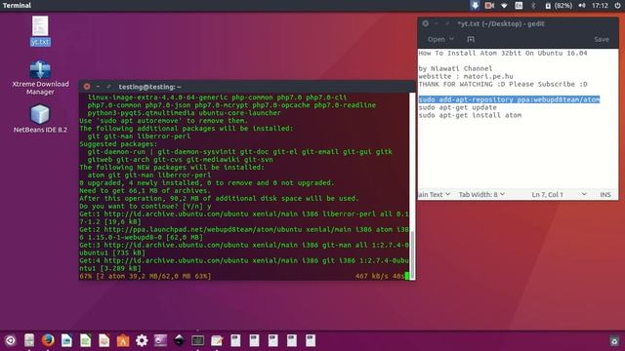
Task: Open LibreOffice Calc from the dock
Action: (85, 340)
